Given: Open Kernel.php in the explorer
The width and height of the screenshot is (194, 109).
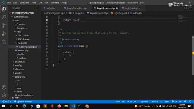Looking at the screenshot, I should (23, 51).
